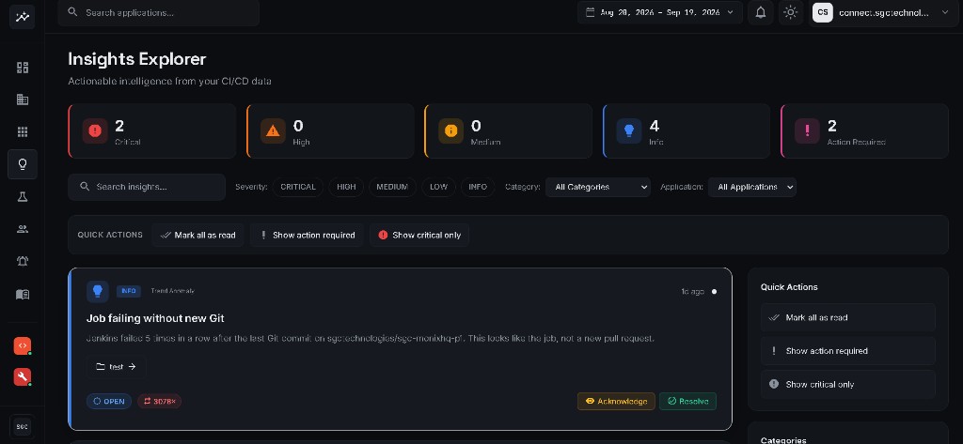Image resolution: width=963 pixels, height=444 pixels.
Task: Click the Critical count card
Action: coord(151,131)
